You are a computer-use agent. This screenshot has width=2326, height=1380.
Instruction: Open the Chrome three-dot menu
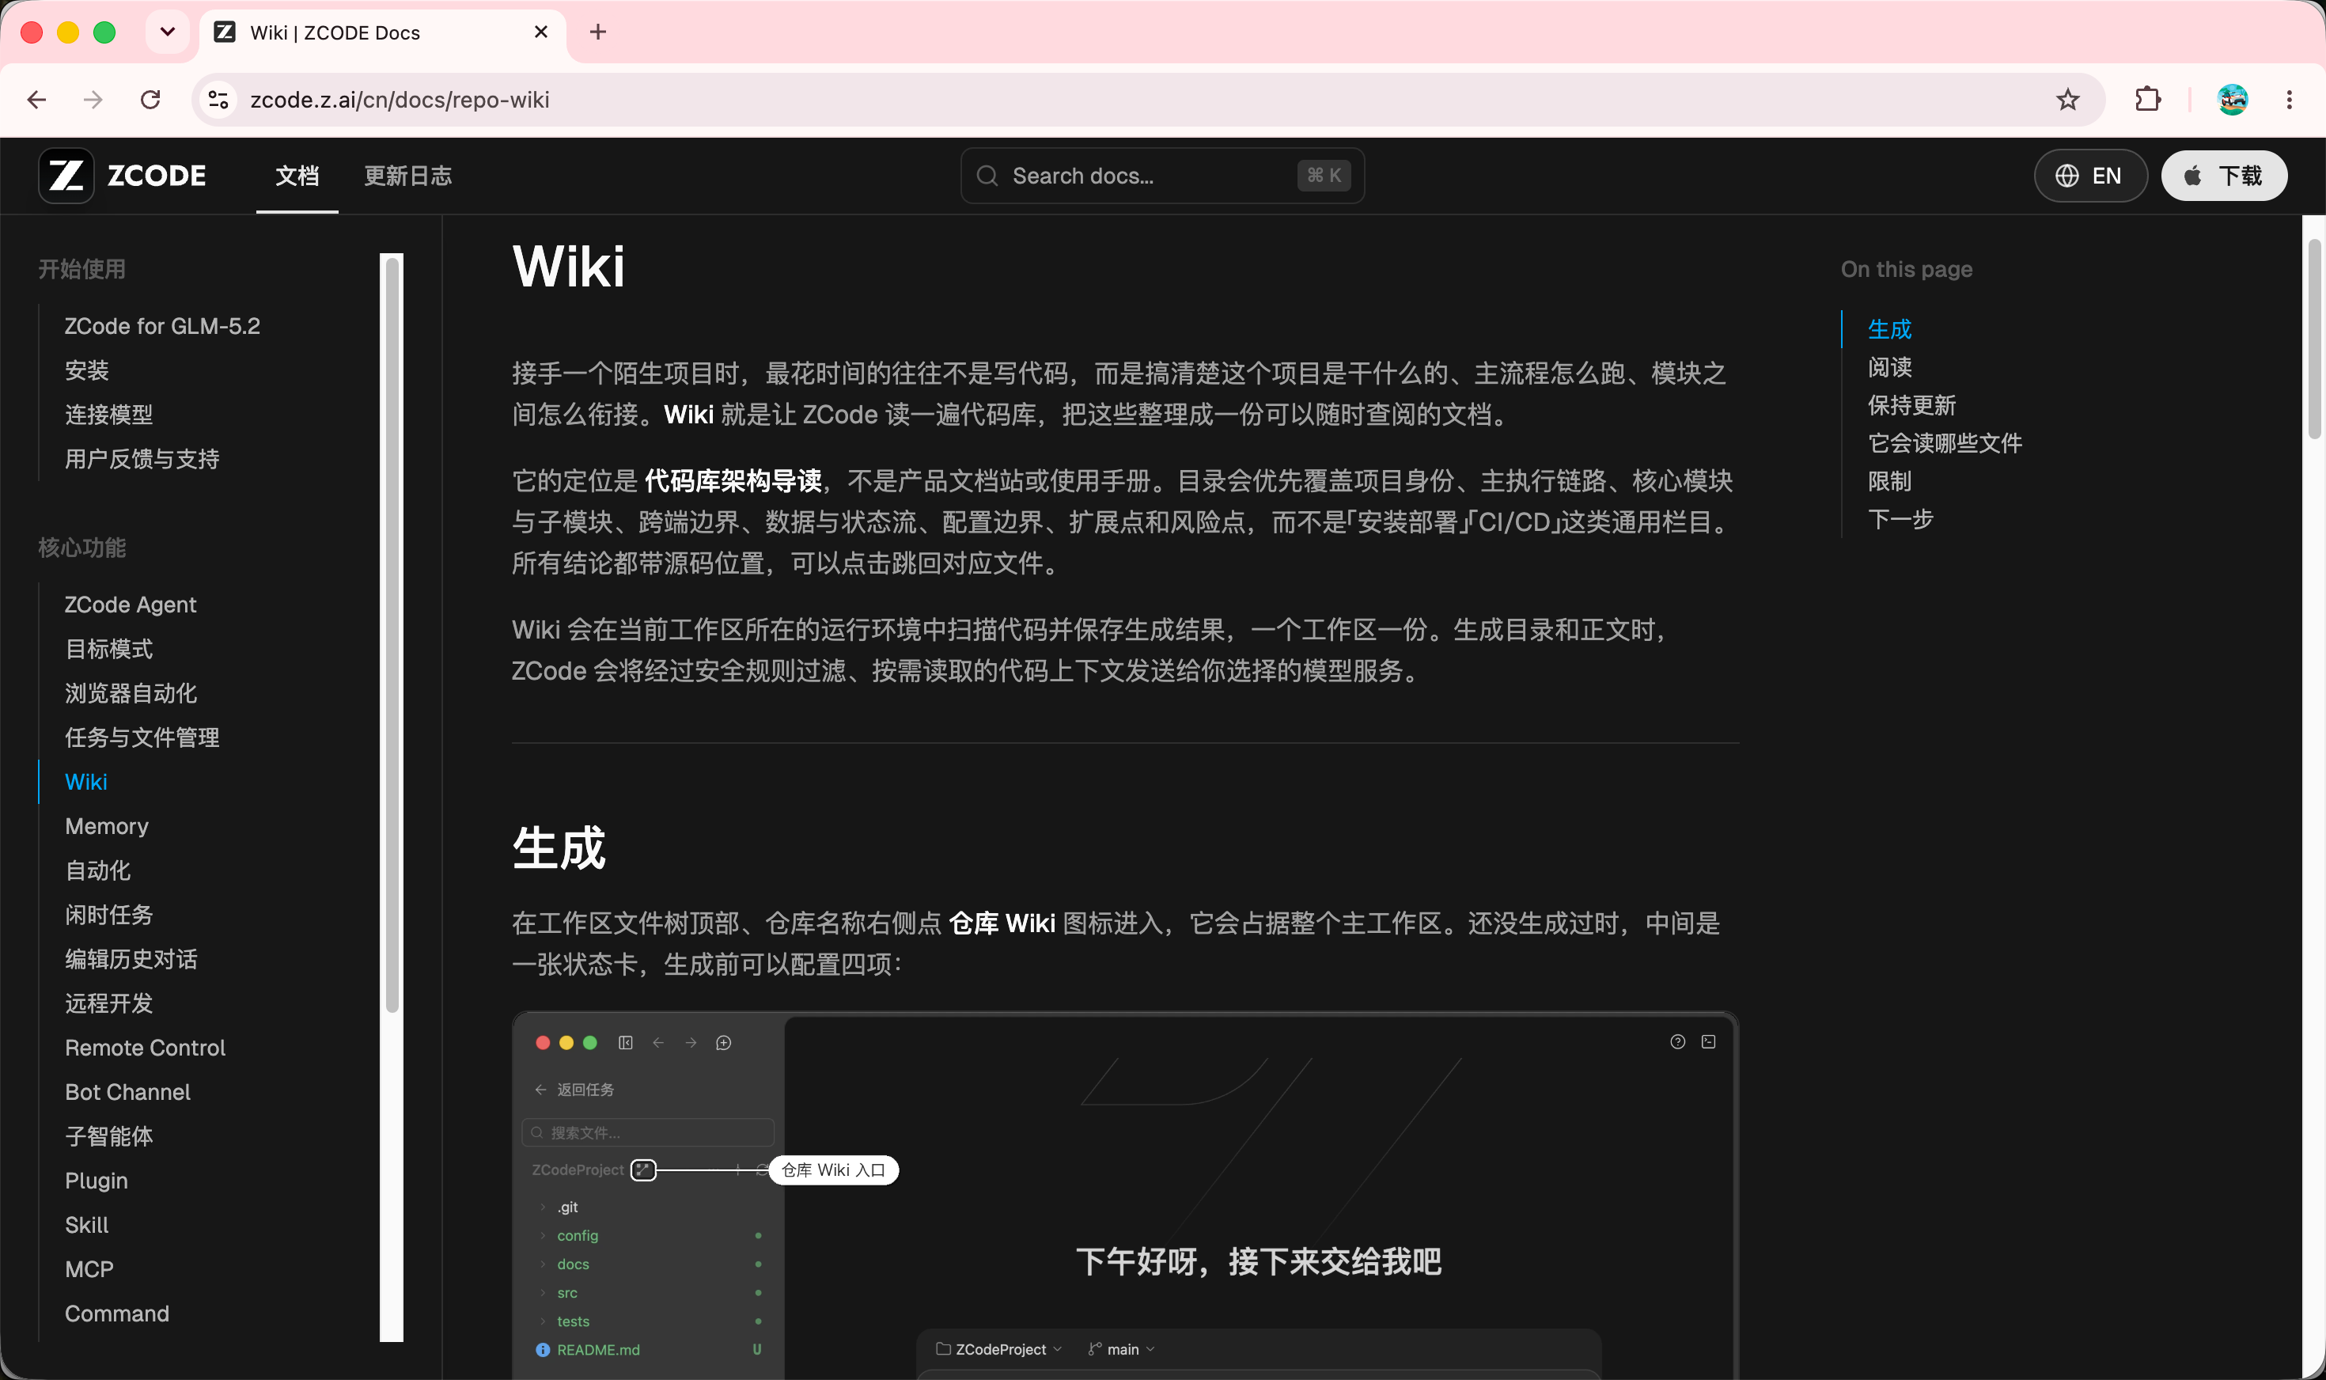point(2290,100)
